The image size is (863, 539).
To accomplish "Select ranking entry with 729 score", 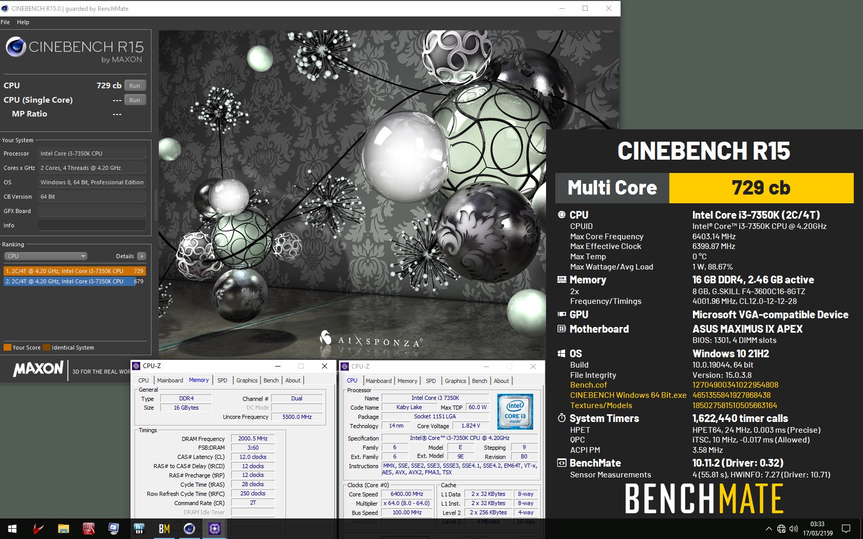I will pos(75,271).
